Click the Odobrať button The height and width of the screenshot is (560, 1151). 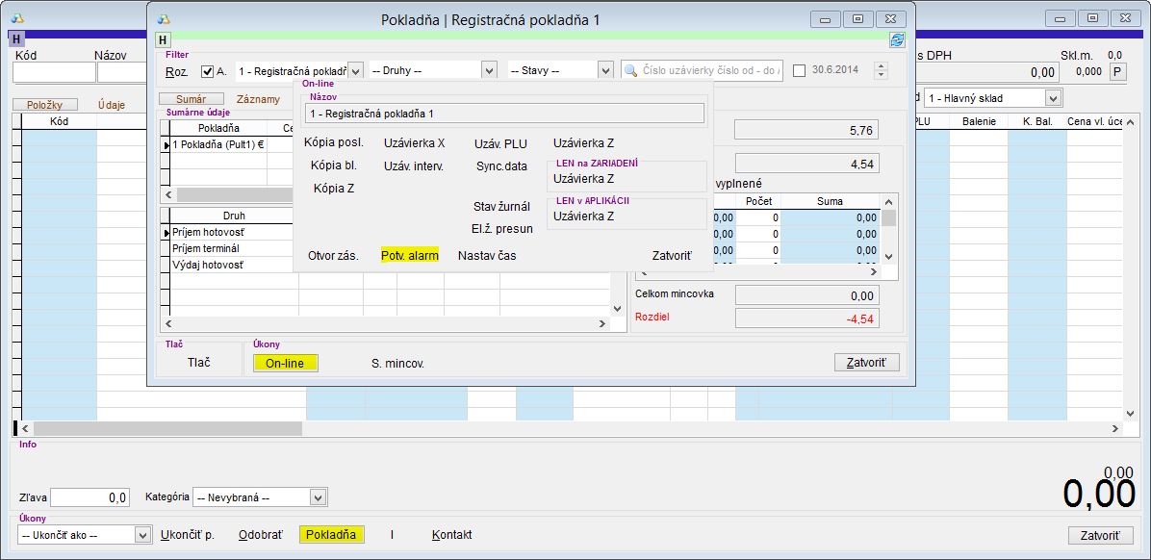pos(261,535)
